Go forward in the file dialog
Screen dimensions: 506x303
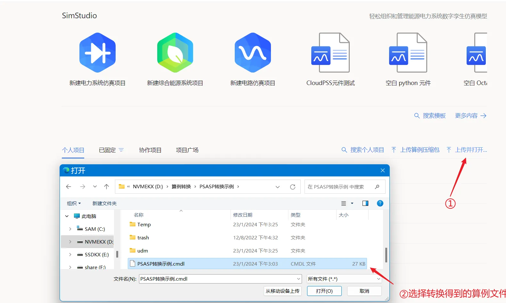[x=83, y=187]
